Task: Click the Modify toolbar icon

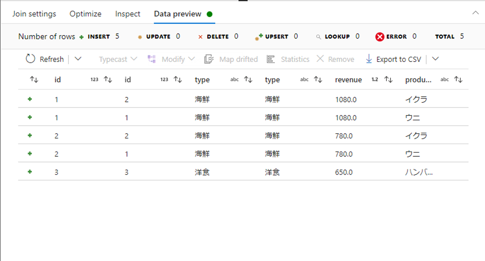Action: (x=152, y=59)
